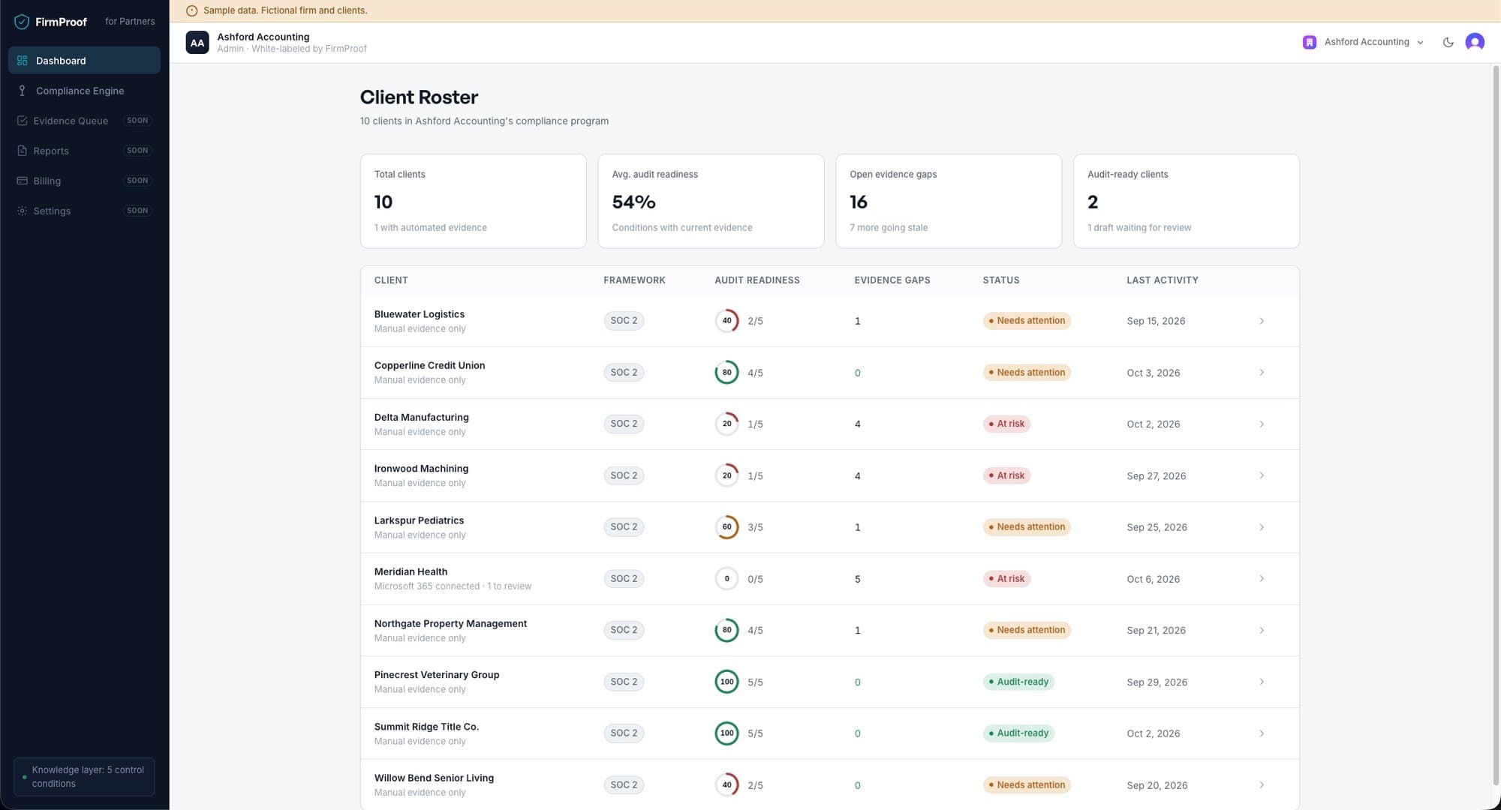The width and height of the screenshot is (1501, 810).
Task: Click Delta Manufacturing 20 readiness ring
Action: (x=726, y=424)
